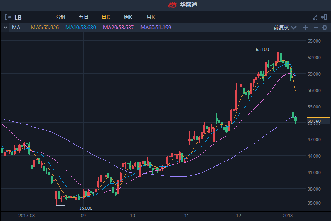The height and width of the screenshot is (221, 331).
Task: Zoom in the chart with plus icon
Action: pyautogui.click(x=305, y=28)
